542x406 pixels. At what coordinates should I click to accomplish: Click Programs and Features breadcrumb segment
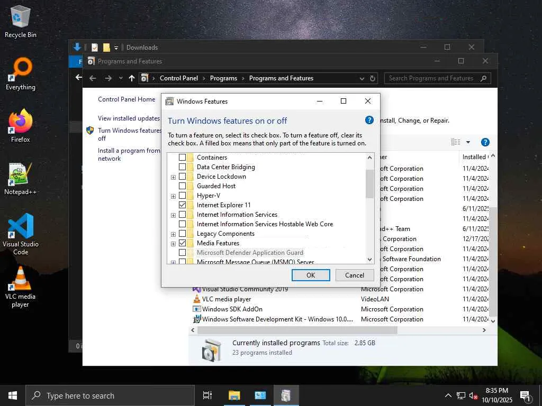[281, 78]
